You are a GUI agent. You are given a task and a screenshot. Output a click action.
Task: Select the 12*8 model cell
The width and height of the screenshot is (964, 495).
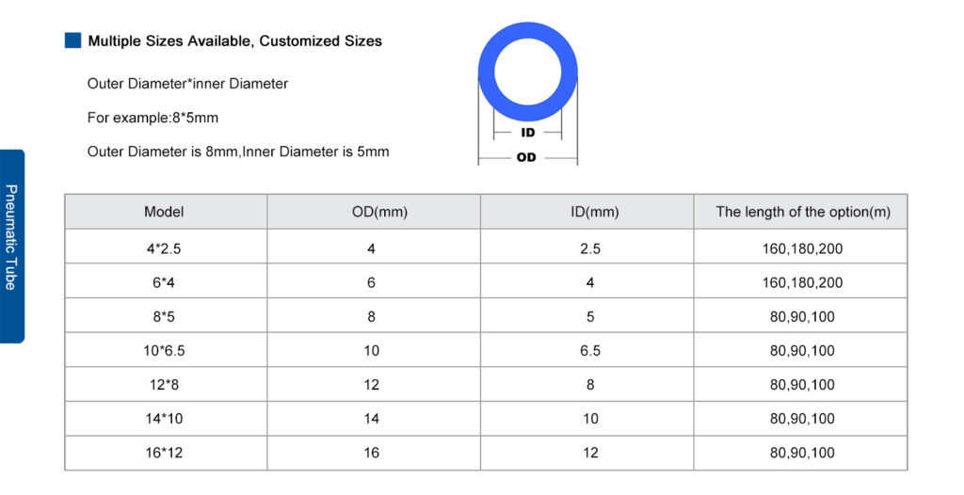click(x=164, y=385)
